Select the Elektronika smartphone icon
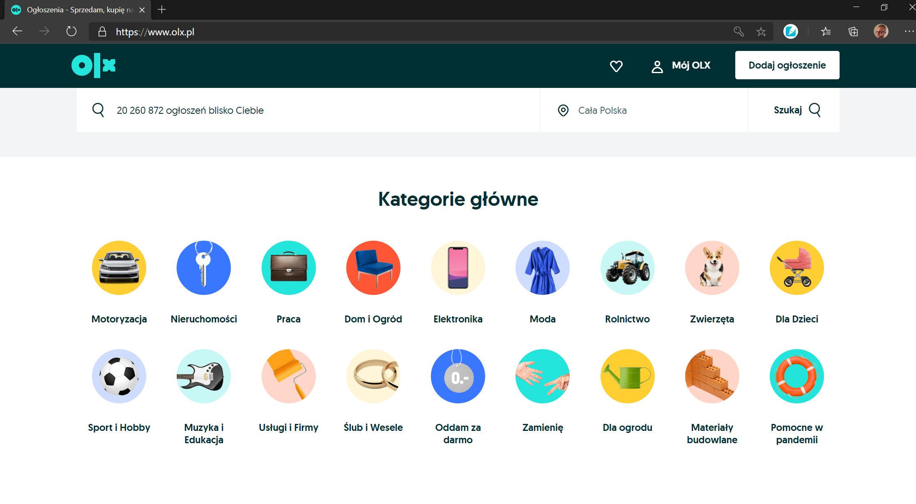Viewport: 916px width, 504px height. pos(458,267)
